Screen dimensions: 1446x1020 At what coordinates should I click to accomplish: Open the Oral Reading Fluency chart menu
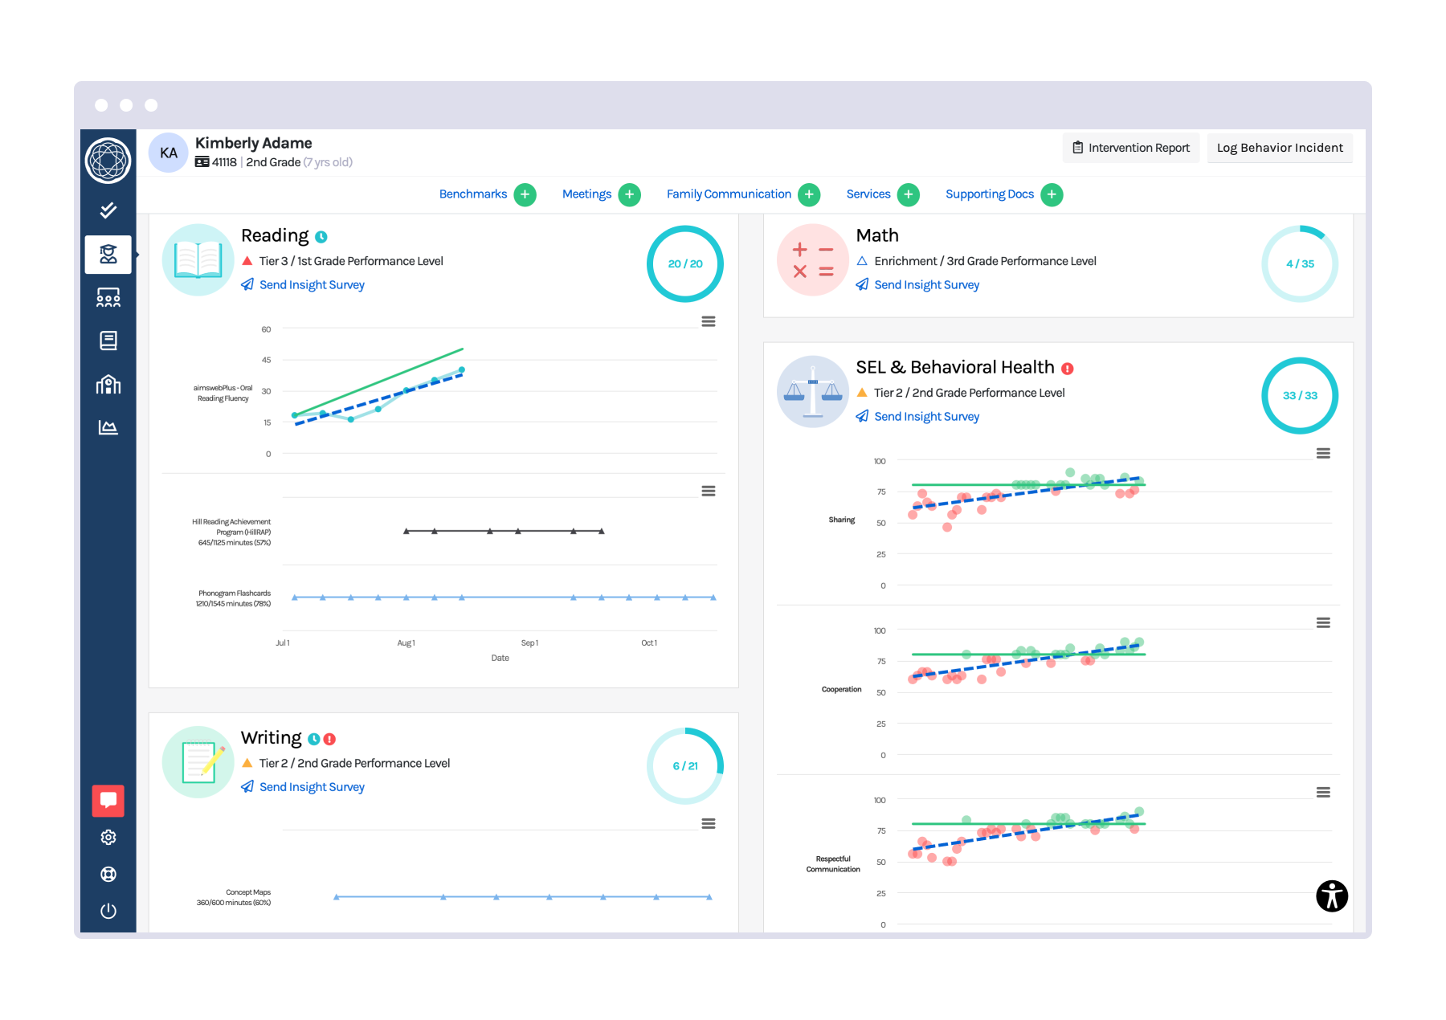tap(709, 321)
